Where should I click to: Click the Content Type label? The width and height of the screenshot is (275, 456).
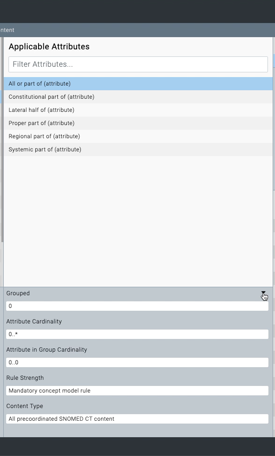pyautogui.click(x=25, y=406)
